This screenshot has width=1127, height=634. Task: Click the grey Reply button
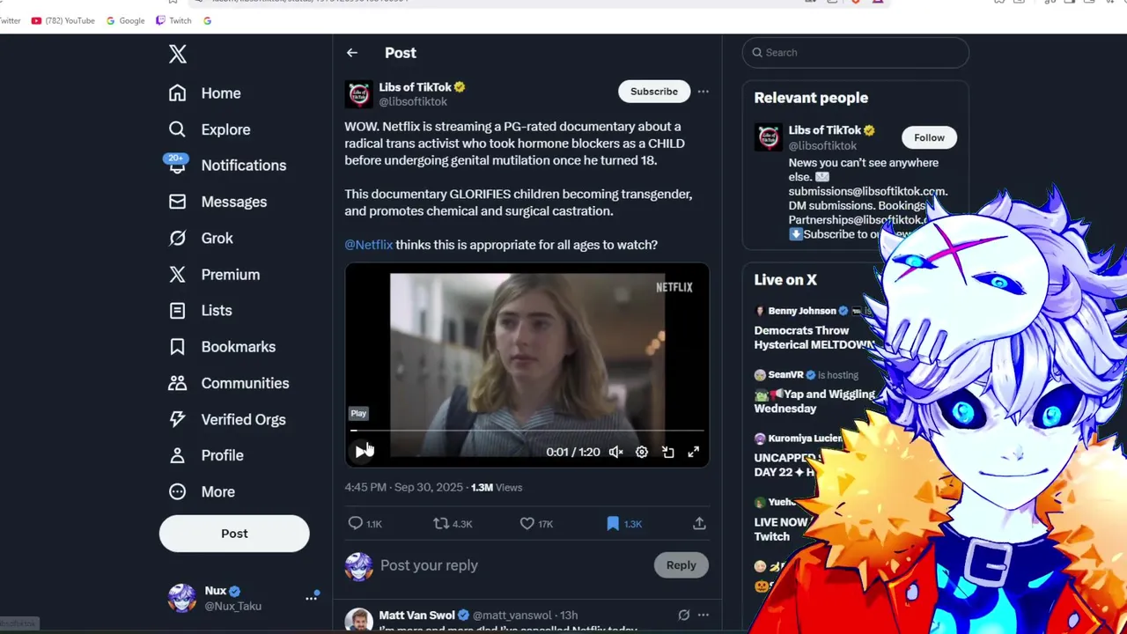coord(681,565)
